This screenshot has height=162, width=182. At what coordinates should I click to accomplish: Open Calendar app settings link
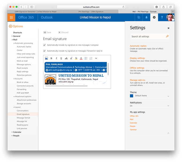pyautogui.click(x=134, y=123)
